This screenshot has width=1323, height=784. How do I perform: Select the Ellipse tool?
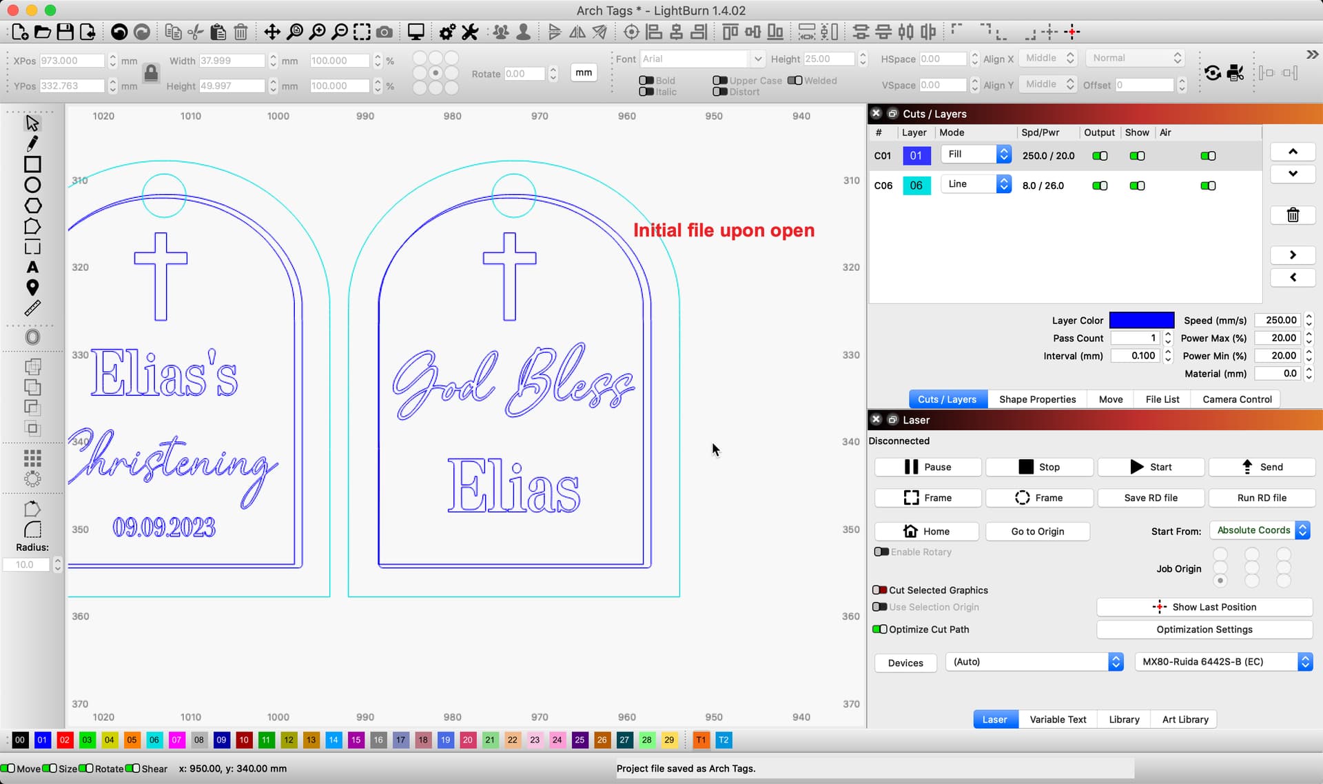(x=32, y=185)
